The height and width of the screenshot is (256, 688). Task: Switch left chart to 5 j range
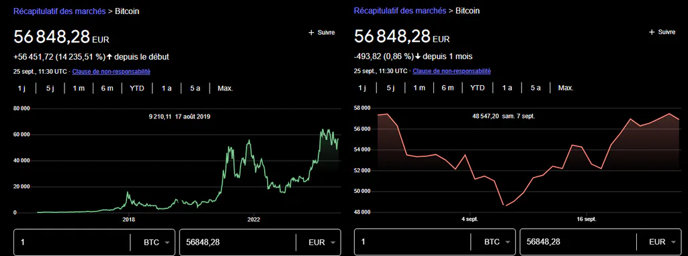[50, 88]
